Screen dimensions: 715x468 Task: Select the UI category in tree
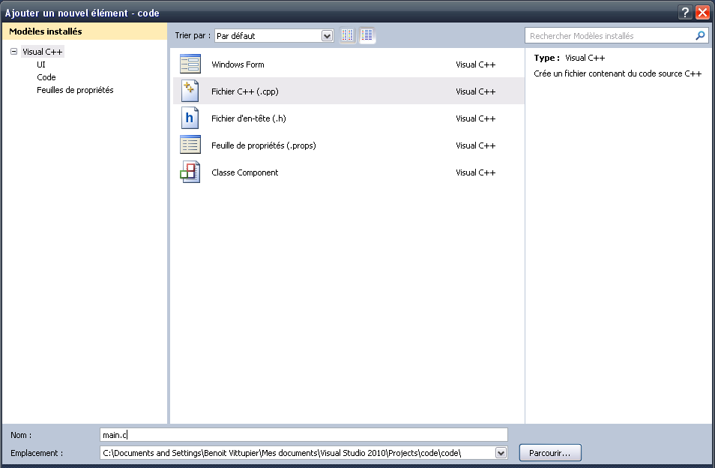41,64
